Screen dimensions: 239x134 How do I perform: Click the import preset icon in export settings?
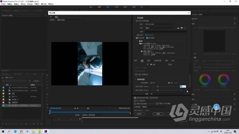pos(182,28)
